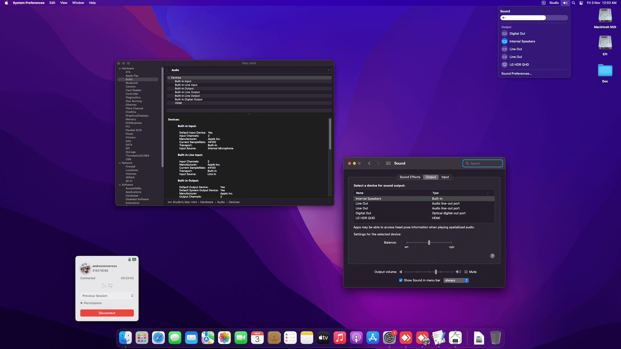Open the View menu
The height and width of the screenshot is (349, 621).
[x=64, y=3]
